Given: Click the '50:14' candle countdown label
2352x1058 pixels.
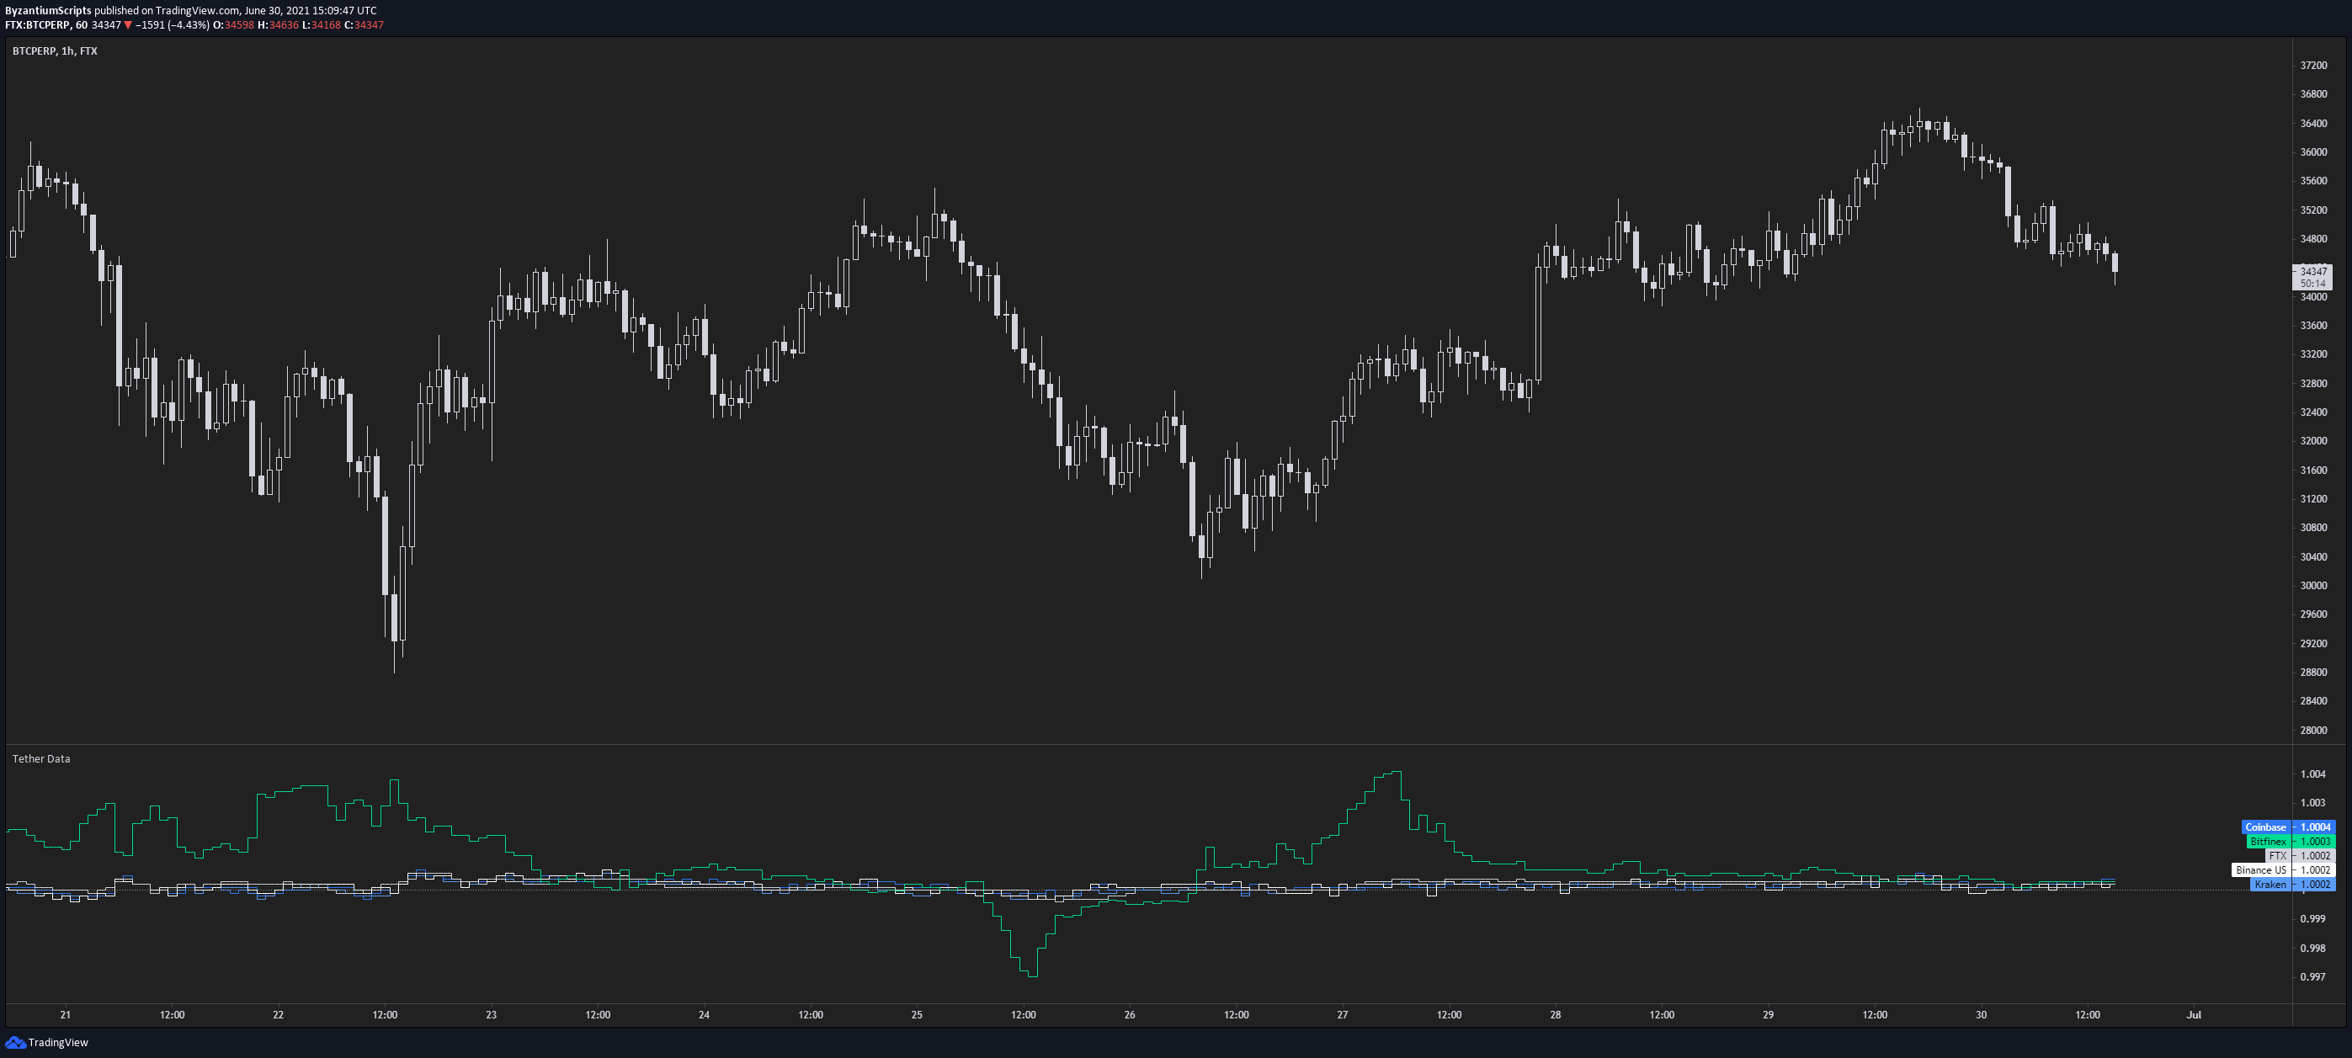Looking at the screenshot, I should tap(2313, 284).
